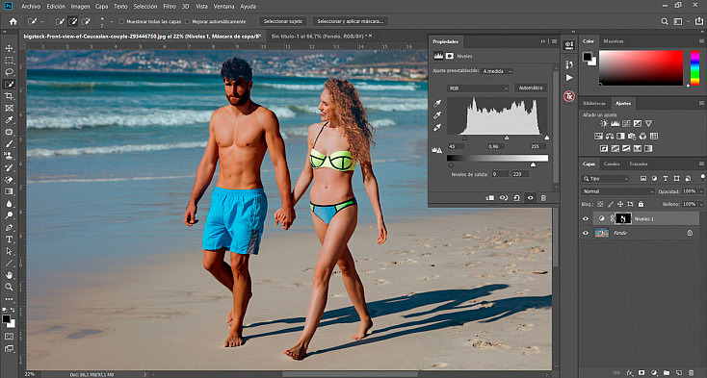Screen dimensions: 707x378
Task: Switch to the Bibliotecas tab
Action: click(594, 104)
